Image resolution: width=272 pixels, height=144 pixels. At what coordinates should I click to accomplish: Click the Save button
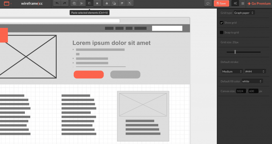tap(221, 3)
